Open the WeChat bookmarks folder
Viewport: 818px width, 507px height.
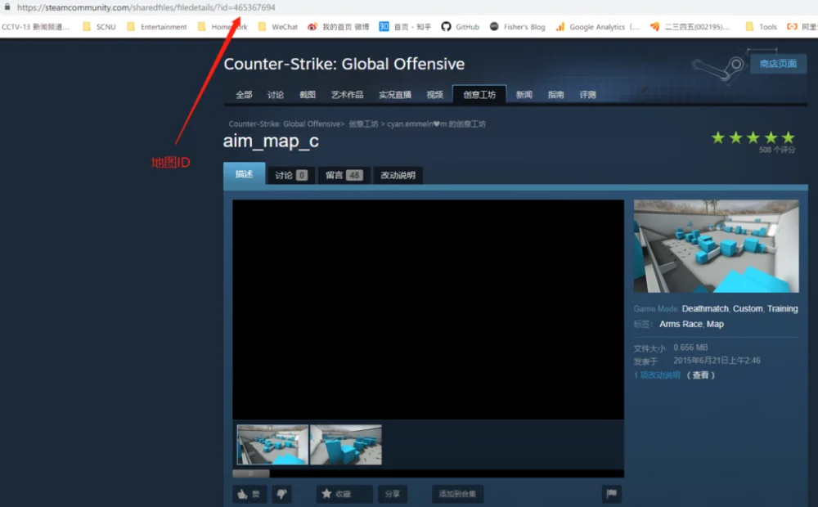point(277,27)
